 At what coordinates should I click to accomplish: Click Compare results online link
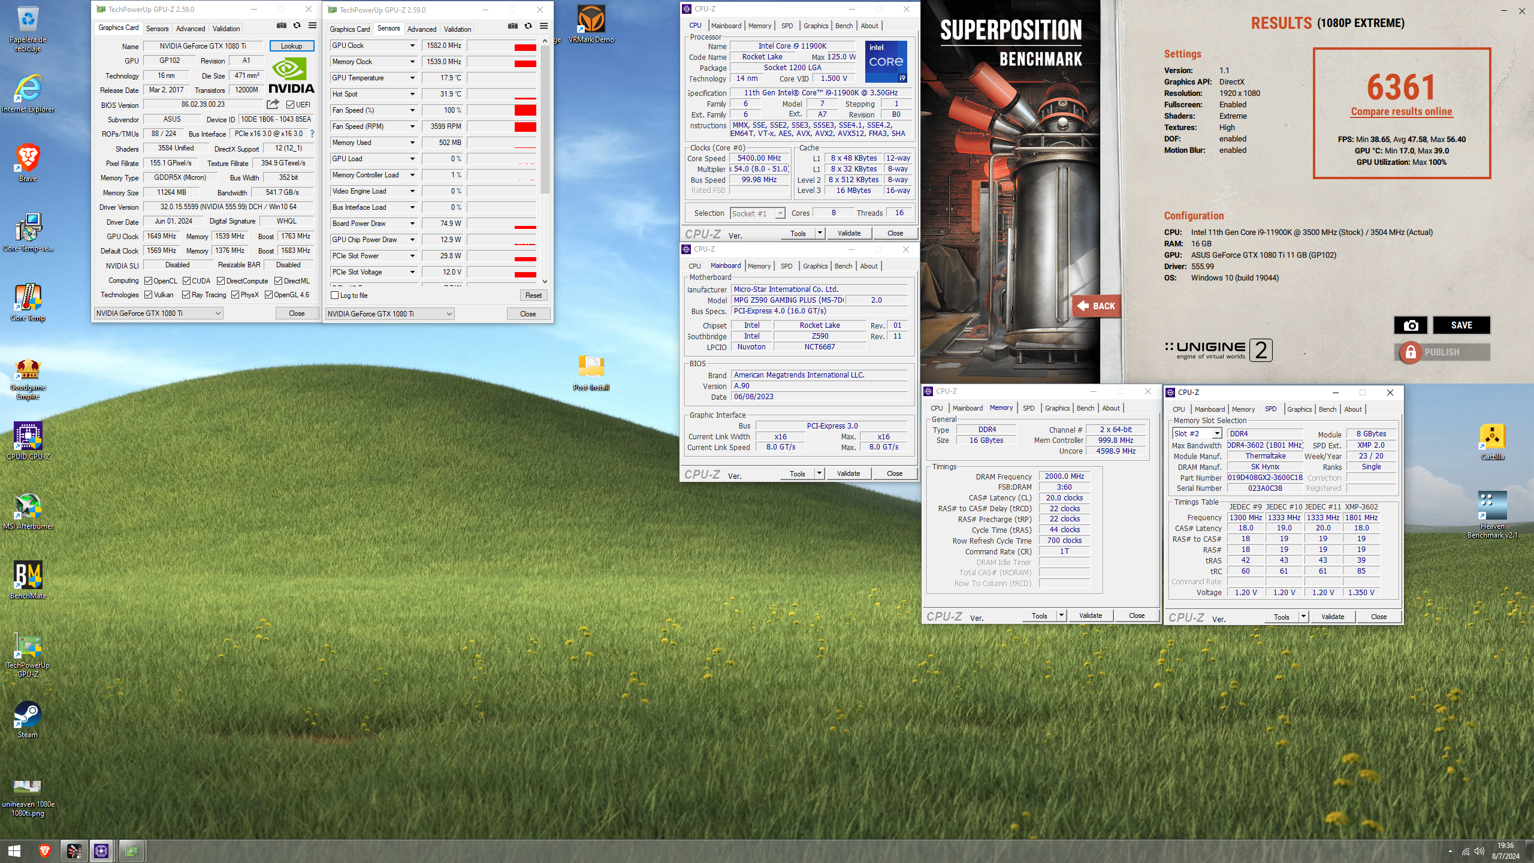1401,111
